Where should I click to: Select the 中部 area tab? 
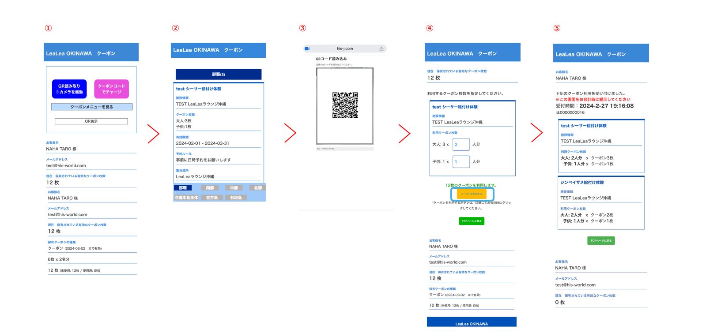click(x=234, y=188)
